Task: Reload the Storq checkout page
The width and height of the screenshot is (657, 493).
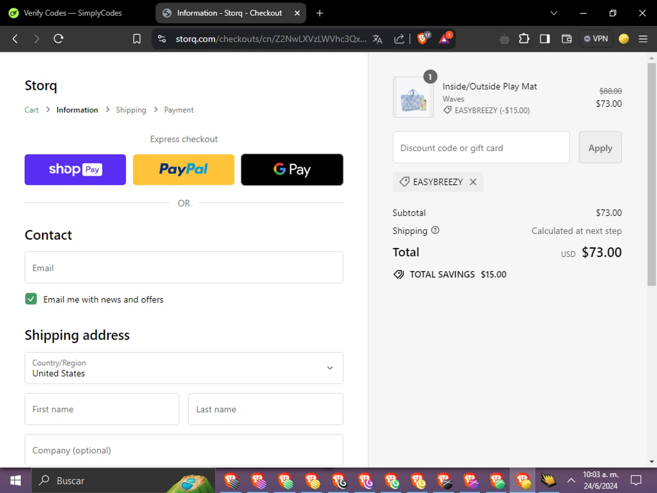Action: tap(59, 39)
